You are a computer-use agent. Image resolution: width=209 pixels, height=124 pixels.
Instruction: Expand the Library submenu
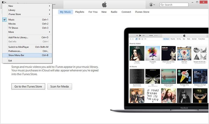tap(27, 10)
